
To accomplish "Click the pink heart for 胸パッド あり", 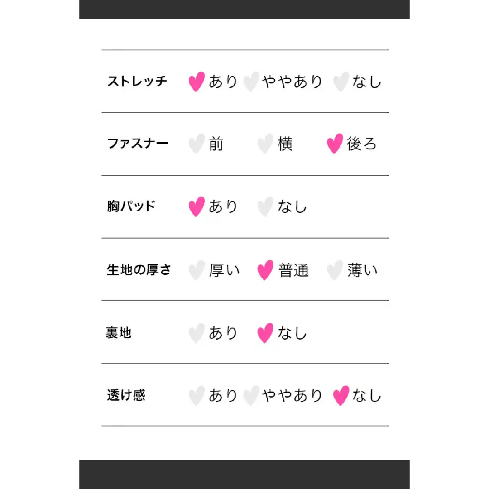I will click(x=197, y=206).
